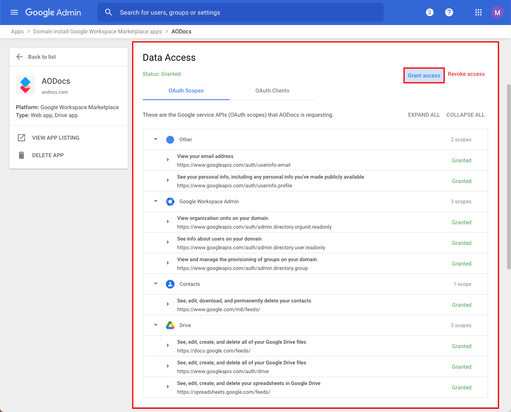The height and width of the screenshot is (412, 511).
Task: Switch to the OAuth Scopes tab
Action: tap(186, 91)
